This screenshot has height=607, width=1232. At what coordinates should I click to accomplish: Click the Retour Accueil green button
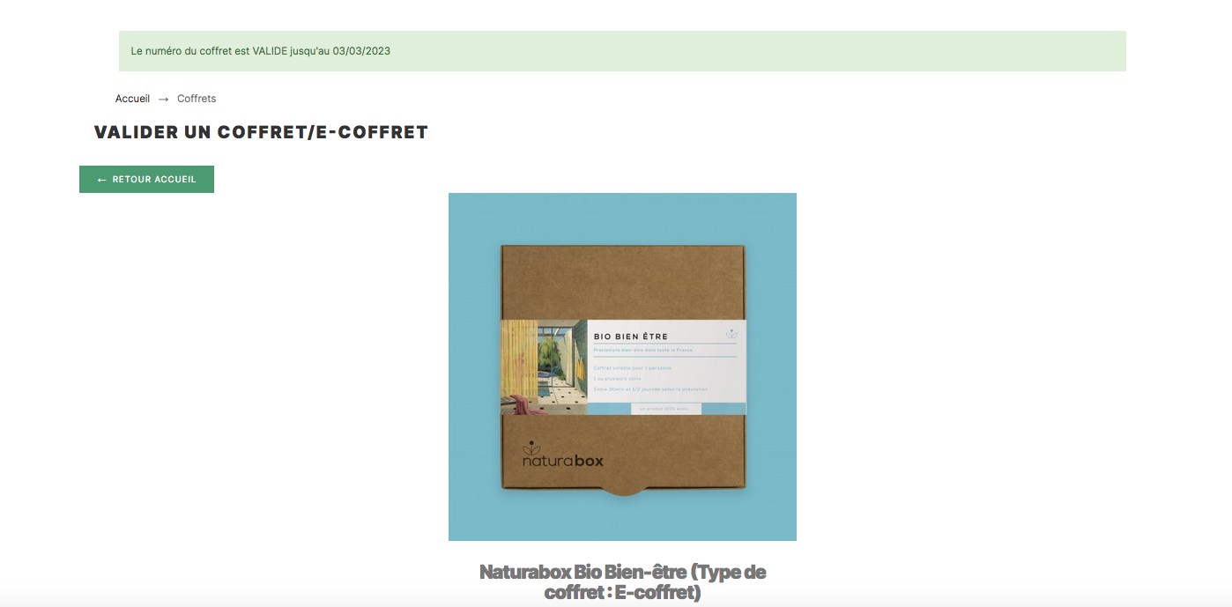point(146,179)
